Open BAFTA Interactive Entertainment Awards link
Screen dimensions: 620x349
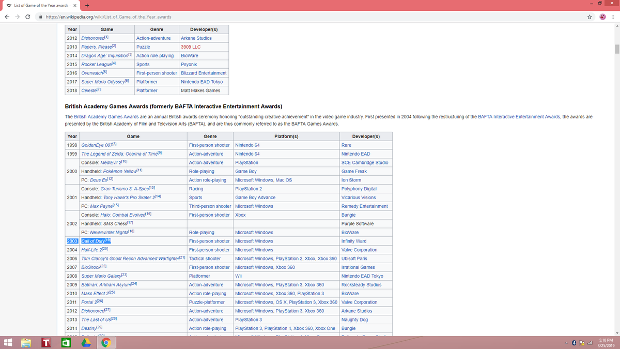click(519, 117)
